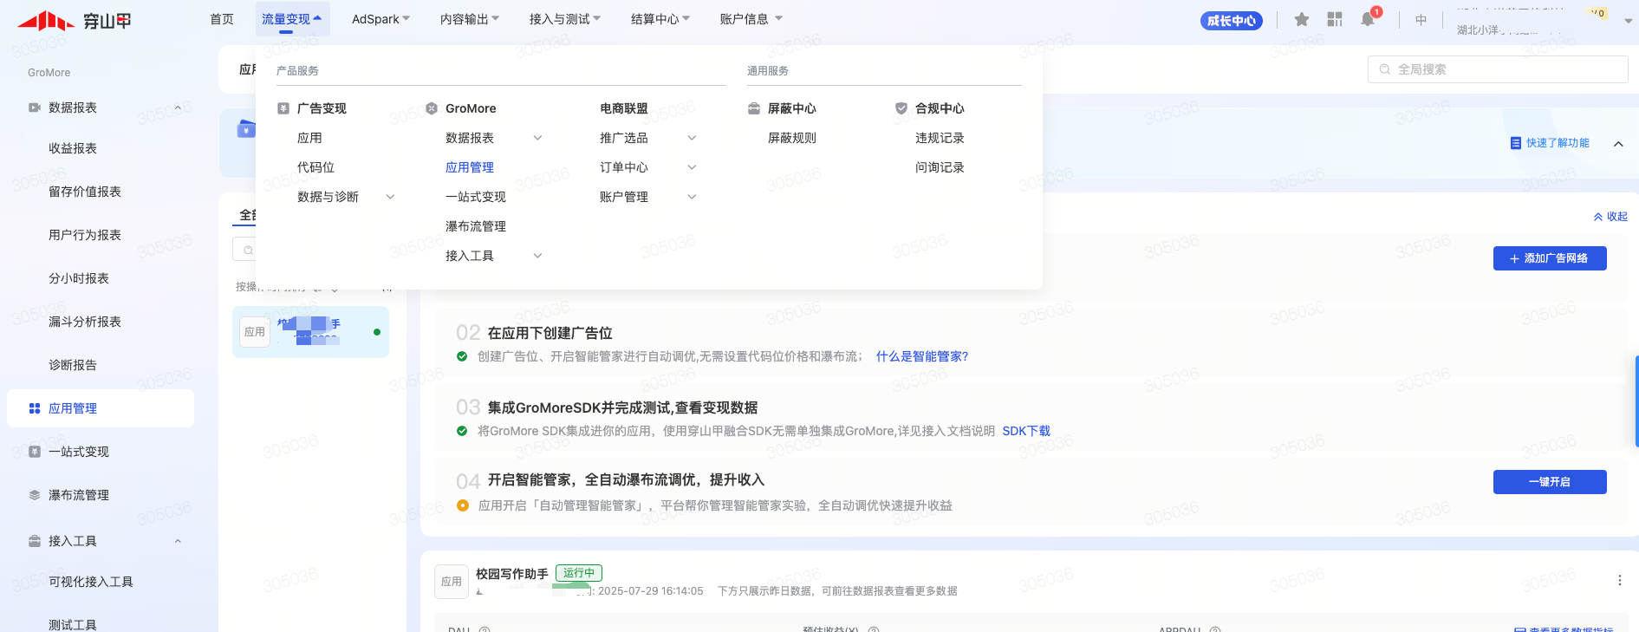
Task: Click the 快速了解功能 document icon
Action: pyautogui.click(x=1516, y=143)
